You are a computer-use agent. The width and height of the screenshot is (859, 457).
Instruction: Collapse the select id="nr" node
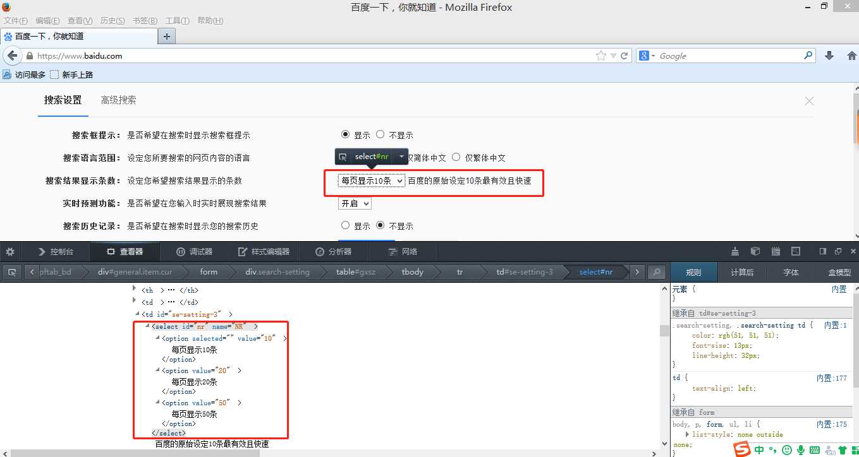point(148,326)
